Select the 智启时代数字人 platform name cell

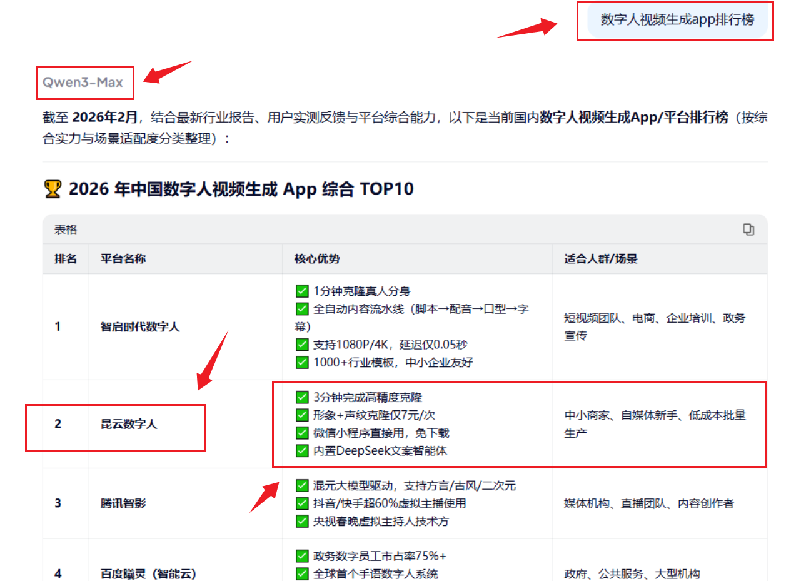[140, 326]
